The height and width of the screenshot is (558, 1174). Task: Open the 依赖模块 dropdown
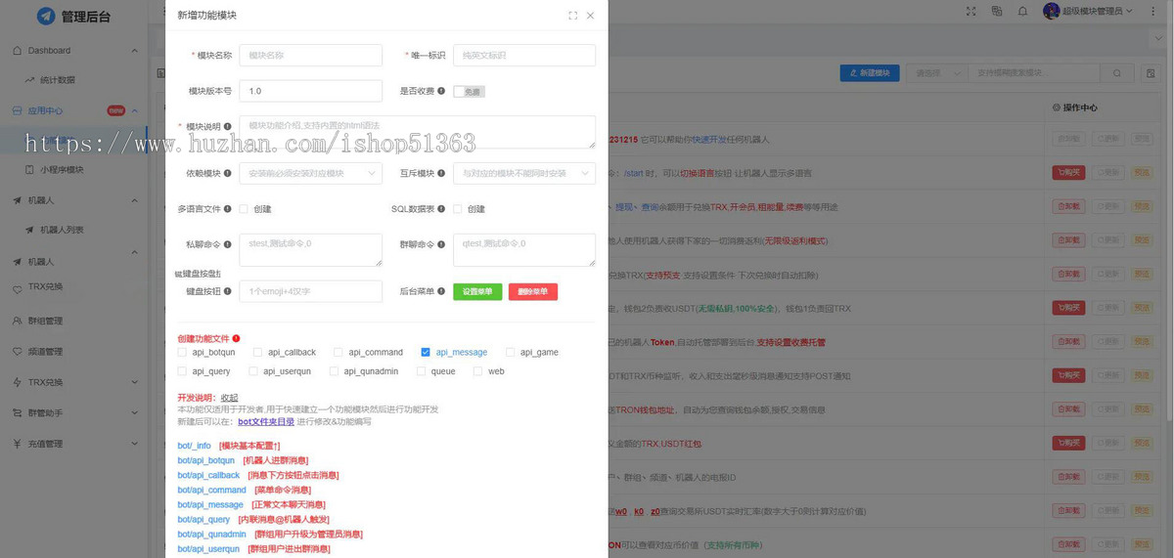tap(310, 173)
